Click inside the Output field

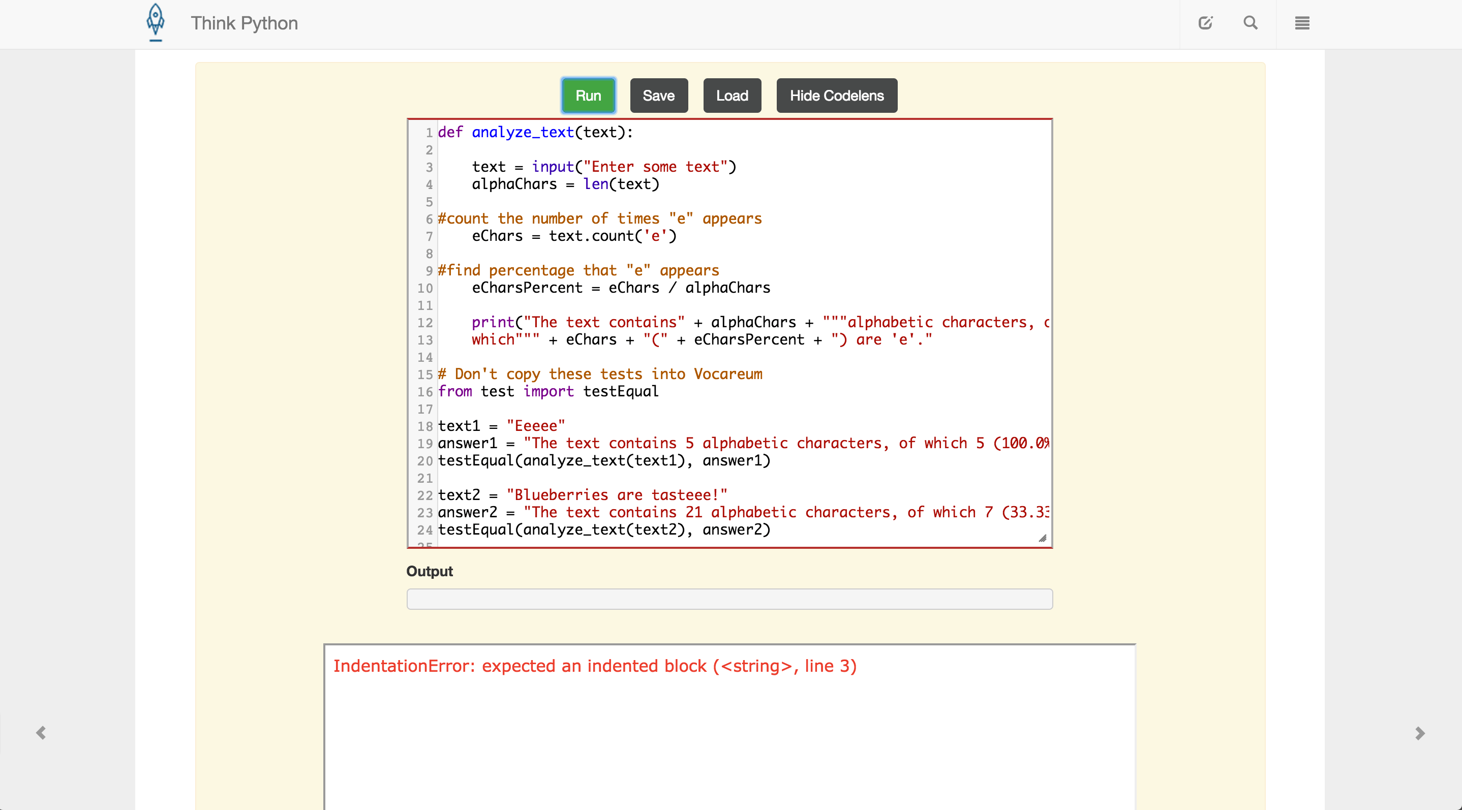click(729, 599)
